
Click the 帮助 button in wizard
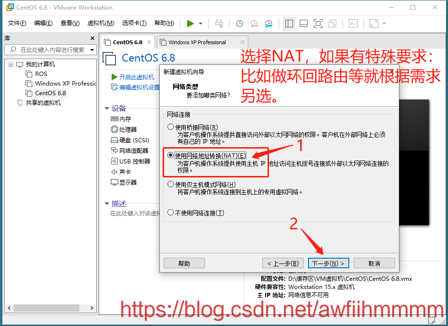click(184, 263)
